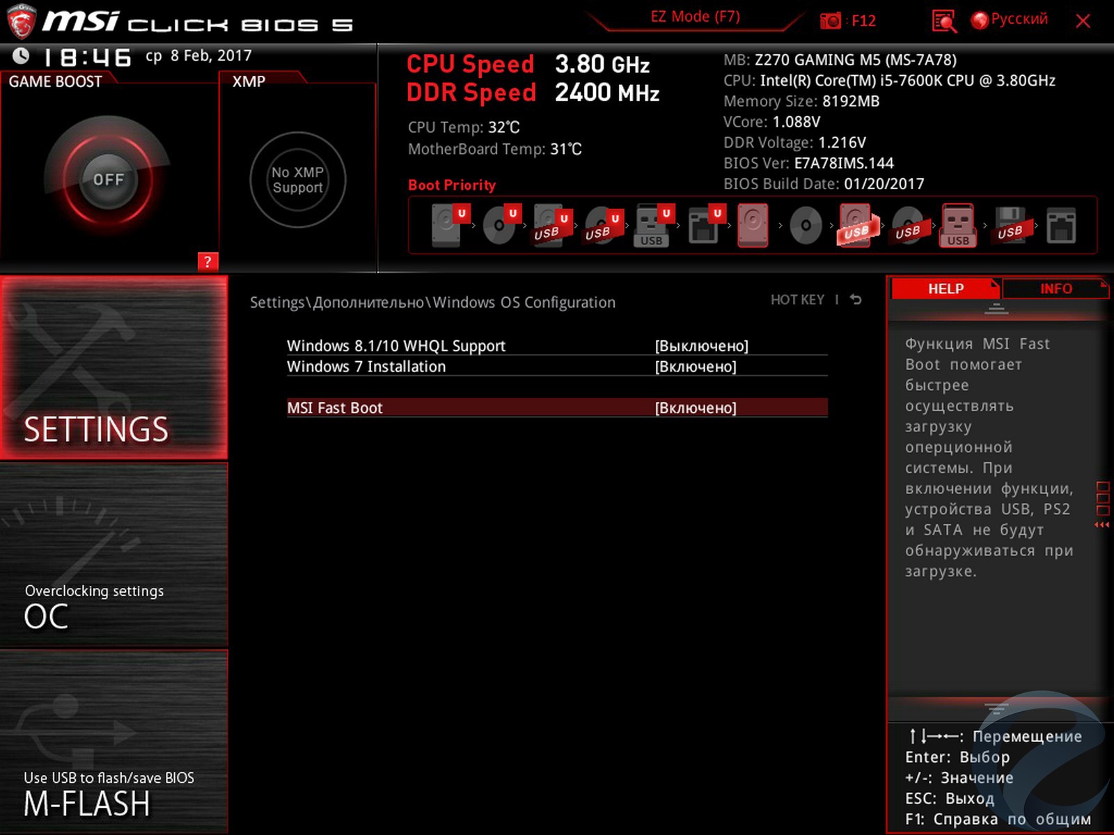Click the clock icon beside the time
Screen dimensions: 1114x835
point(21,56)
